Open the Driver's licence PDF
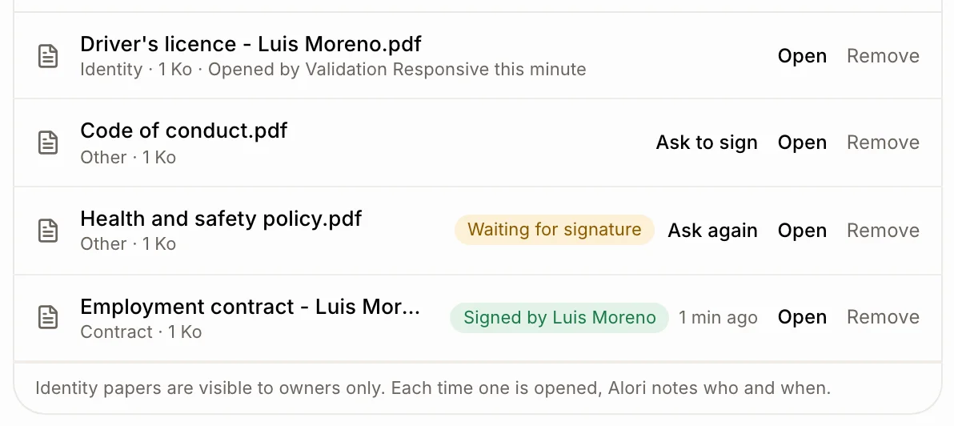This screenshot has height=426, width=954. point(802,56)
